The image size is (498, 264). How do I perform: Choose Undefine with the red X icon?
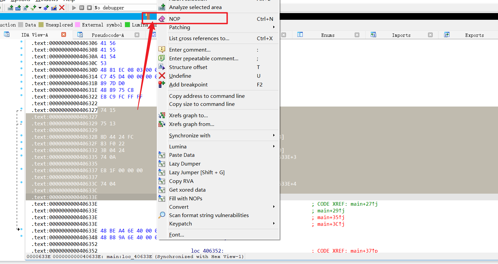[218, 76]
